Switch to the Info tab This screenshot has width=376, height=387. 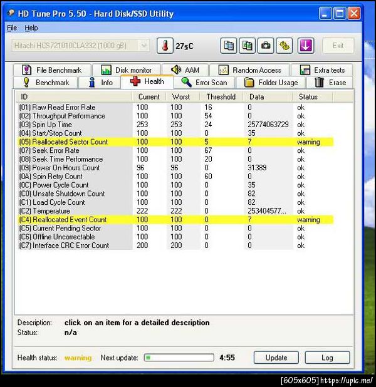coord(100,83)
